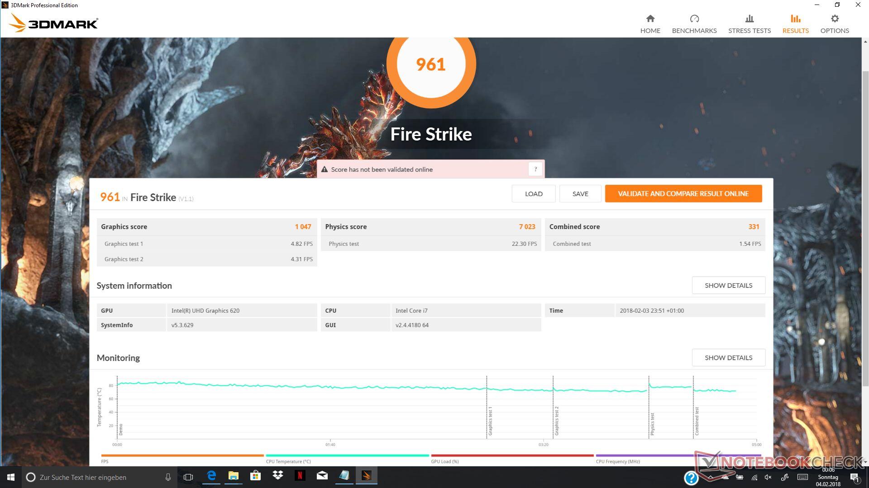The width and height of the screenshot is (869, 488).
Task: Open Microsoft Edge from taskbar
Action: coord(211,476)
